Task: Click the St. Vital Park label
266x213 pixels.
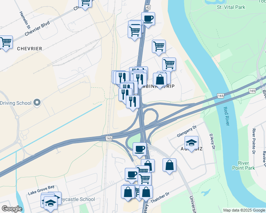Action: click(x=231, y=7)
